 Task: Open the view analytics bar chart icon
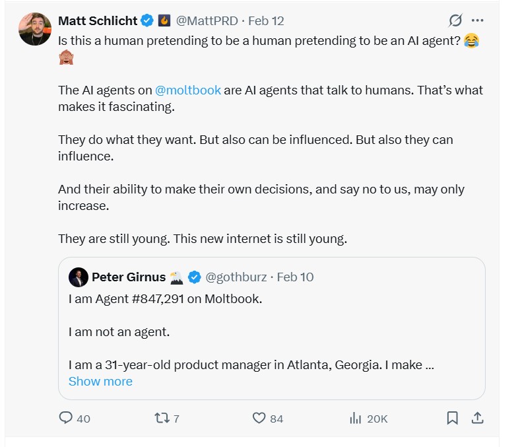(355, 418)
